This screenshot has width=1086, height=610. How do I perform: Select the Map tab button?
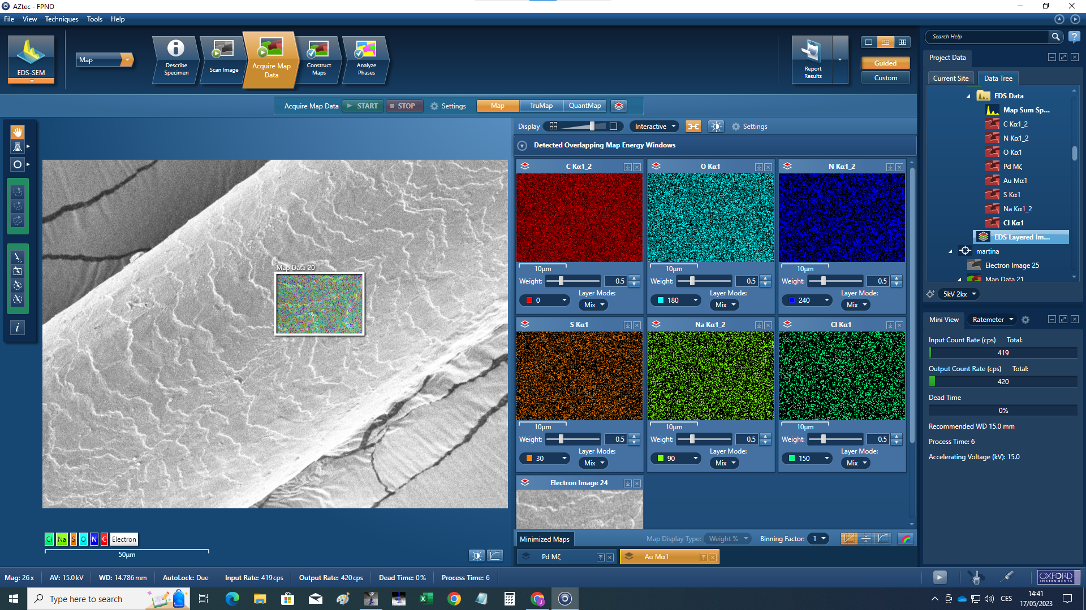click(x=498, y=106)
